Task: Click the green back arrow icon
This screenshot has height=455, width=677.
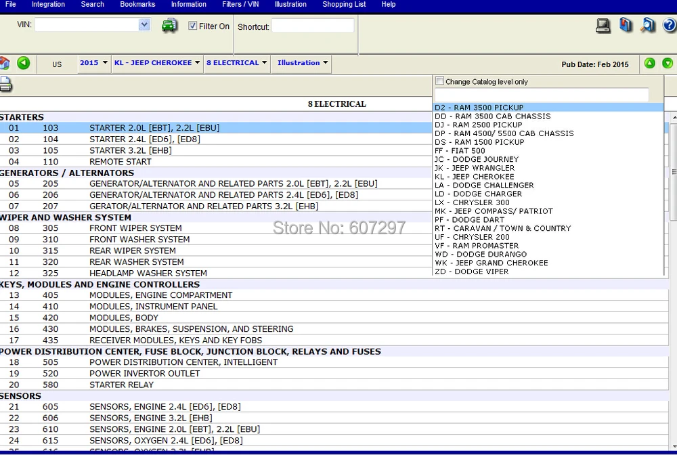Action: click(x=24, y=63)
